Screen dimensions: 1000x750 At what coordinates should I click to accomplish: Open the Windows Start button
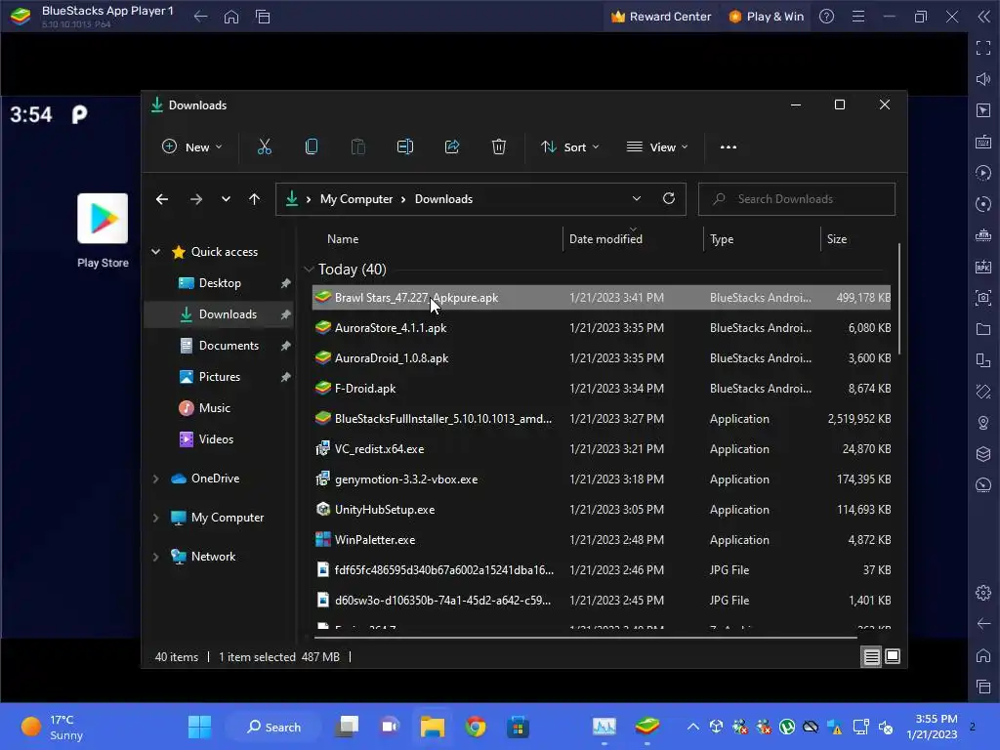click(x=199, y=727)
